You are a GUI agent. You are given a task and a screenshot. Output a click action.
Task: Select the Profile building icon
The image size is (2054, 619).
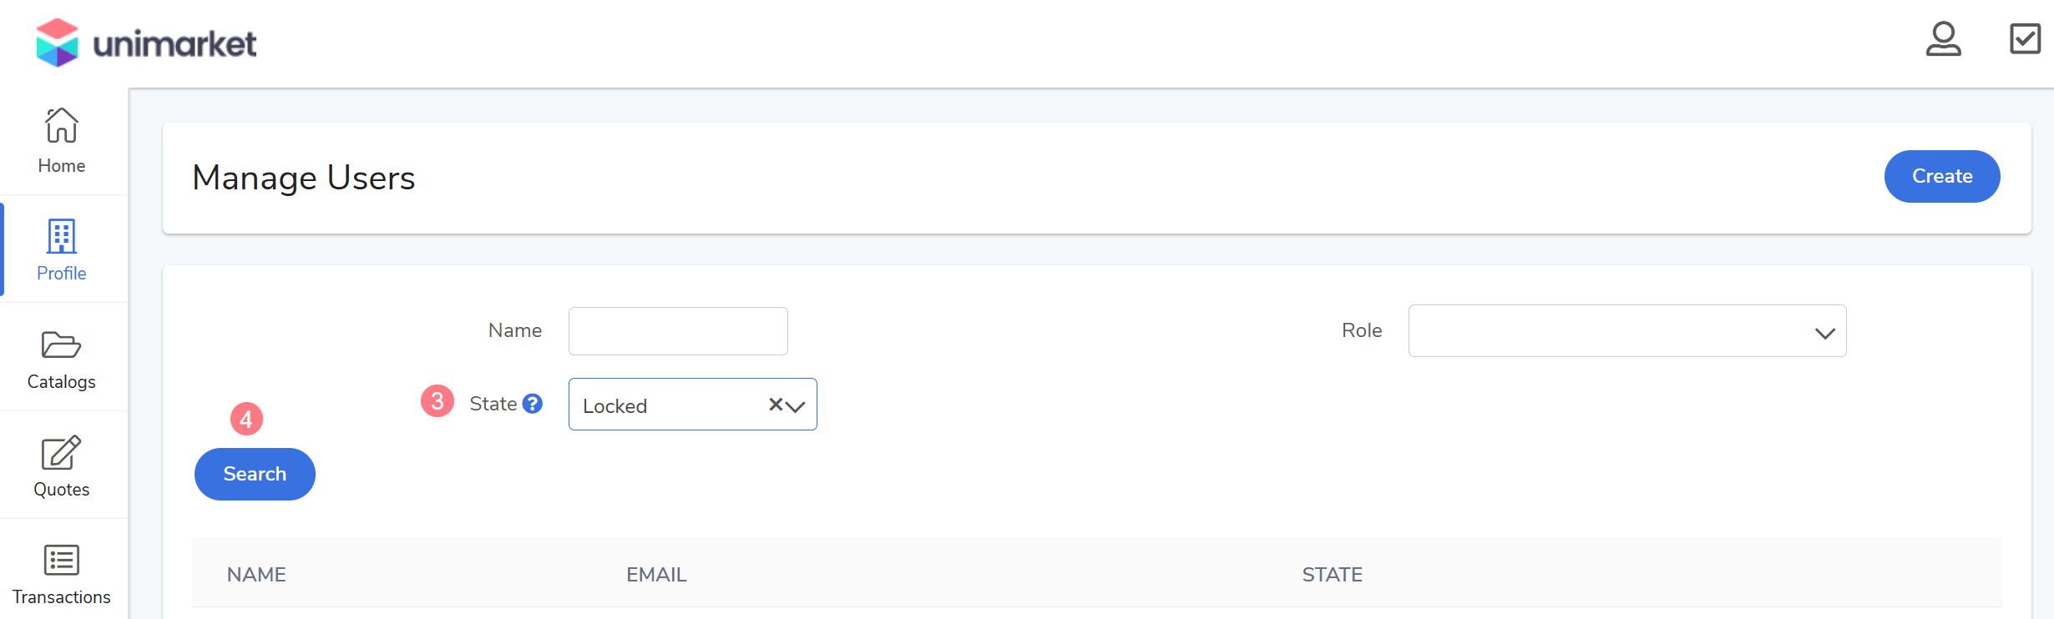pyautogui.click(x=61, y=236)
